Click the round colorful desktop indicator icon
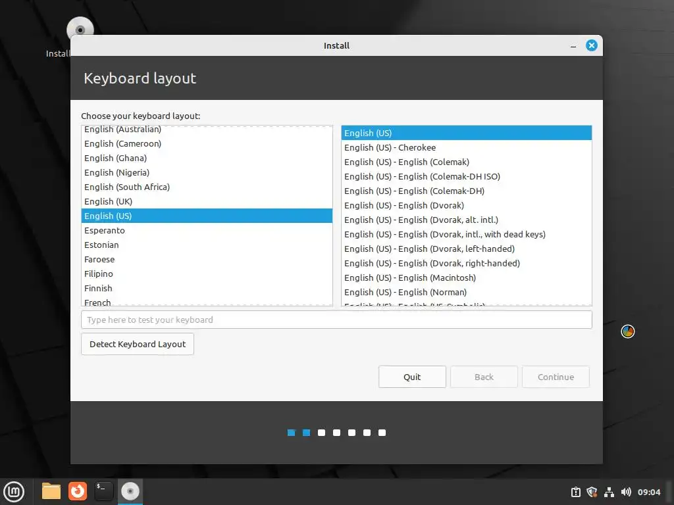The width and height of the screenshot is (674, 505). pyautogui.click(x=627, y=331)
